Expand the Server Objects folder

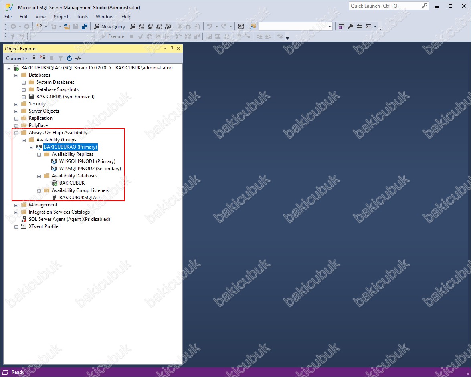[16, 111]
